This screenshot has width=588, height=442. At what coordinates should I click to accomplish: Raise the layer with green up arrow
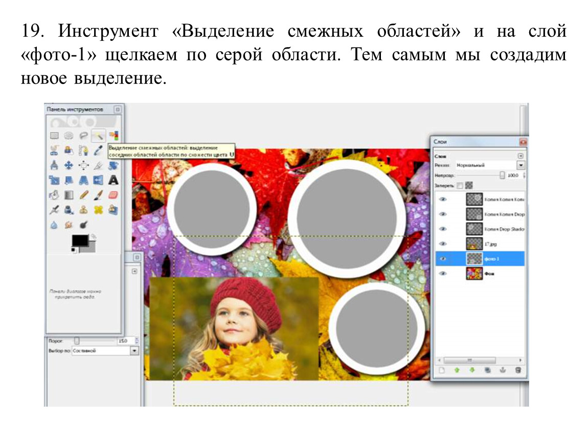pos(457,370)
